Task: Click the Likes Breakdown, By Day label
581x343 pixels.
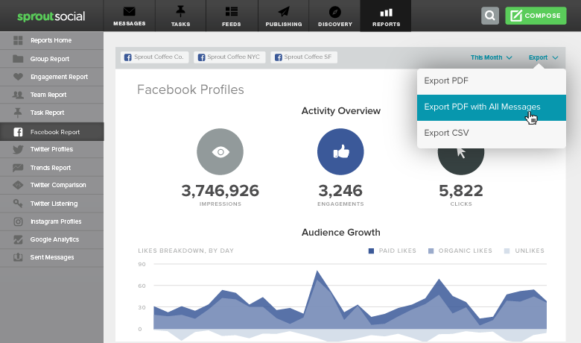Action: (186, 251)
